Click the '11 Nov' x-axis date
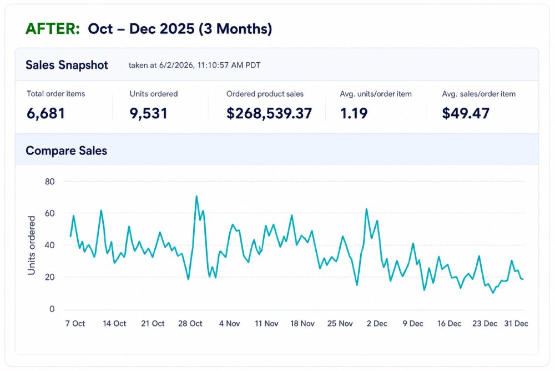Screen dimensions: 555x371 [x=266, y=324]
